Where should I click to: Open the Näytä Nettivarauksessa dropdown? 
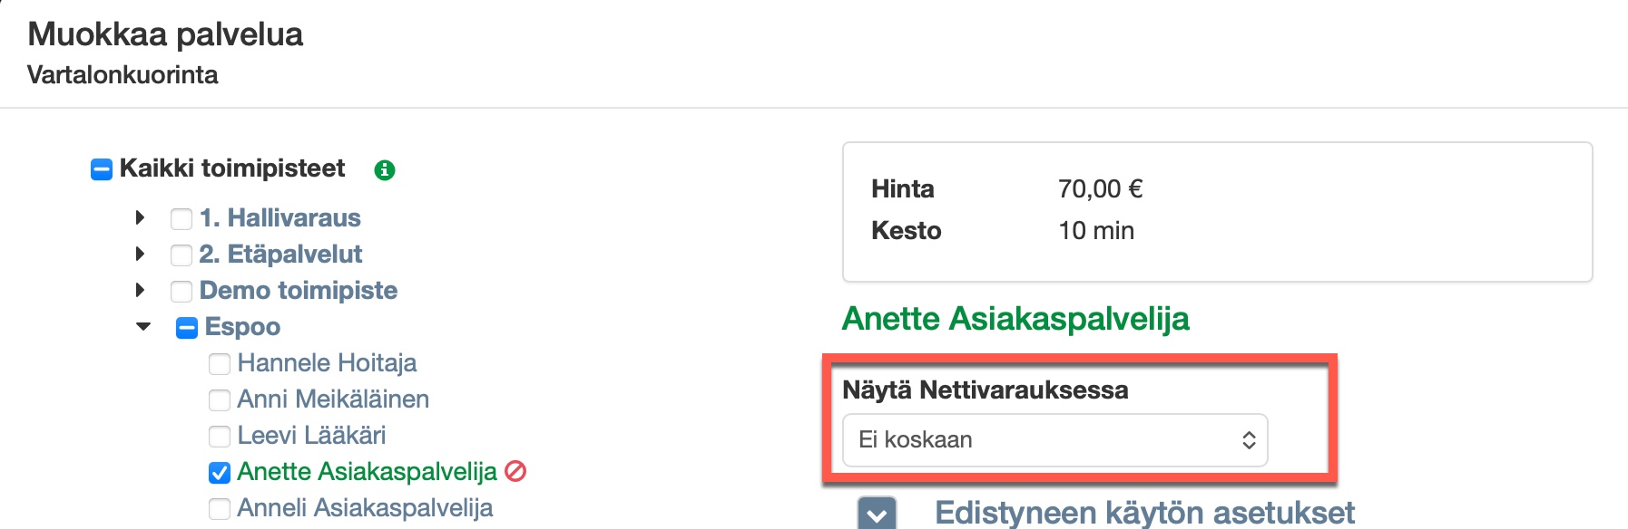[x=1054, y=440]
